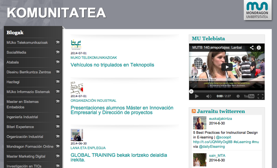Screen dimensions: 277x168
Task: Open Mondragon Unibertsitatea logo
Action: pos(258,10)
